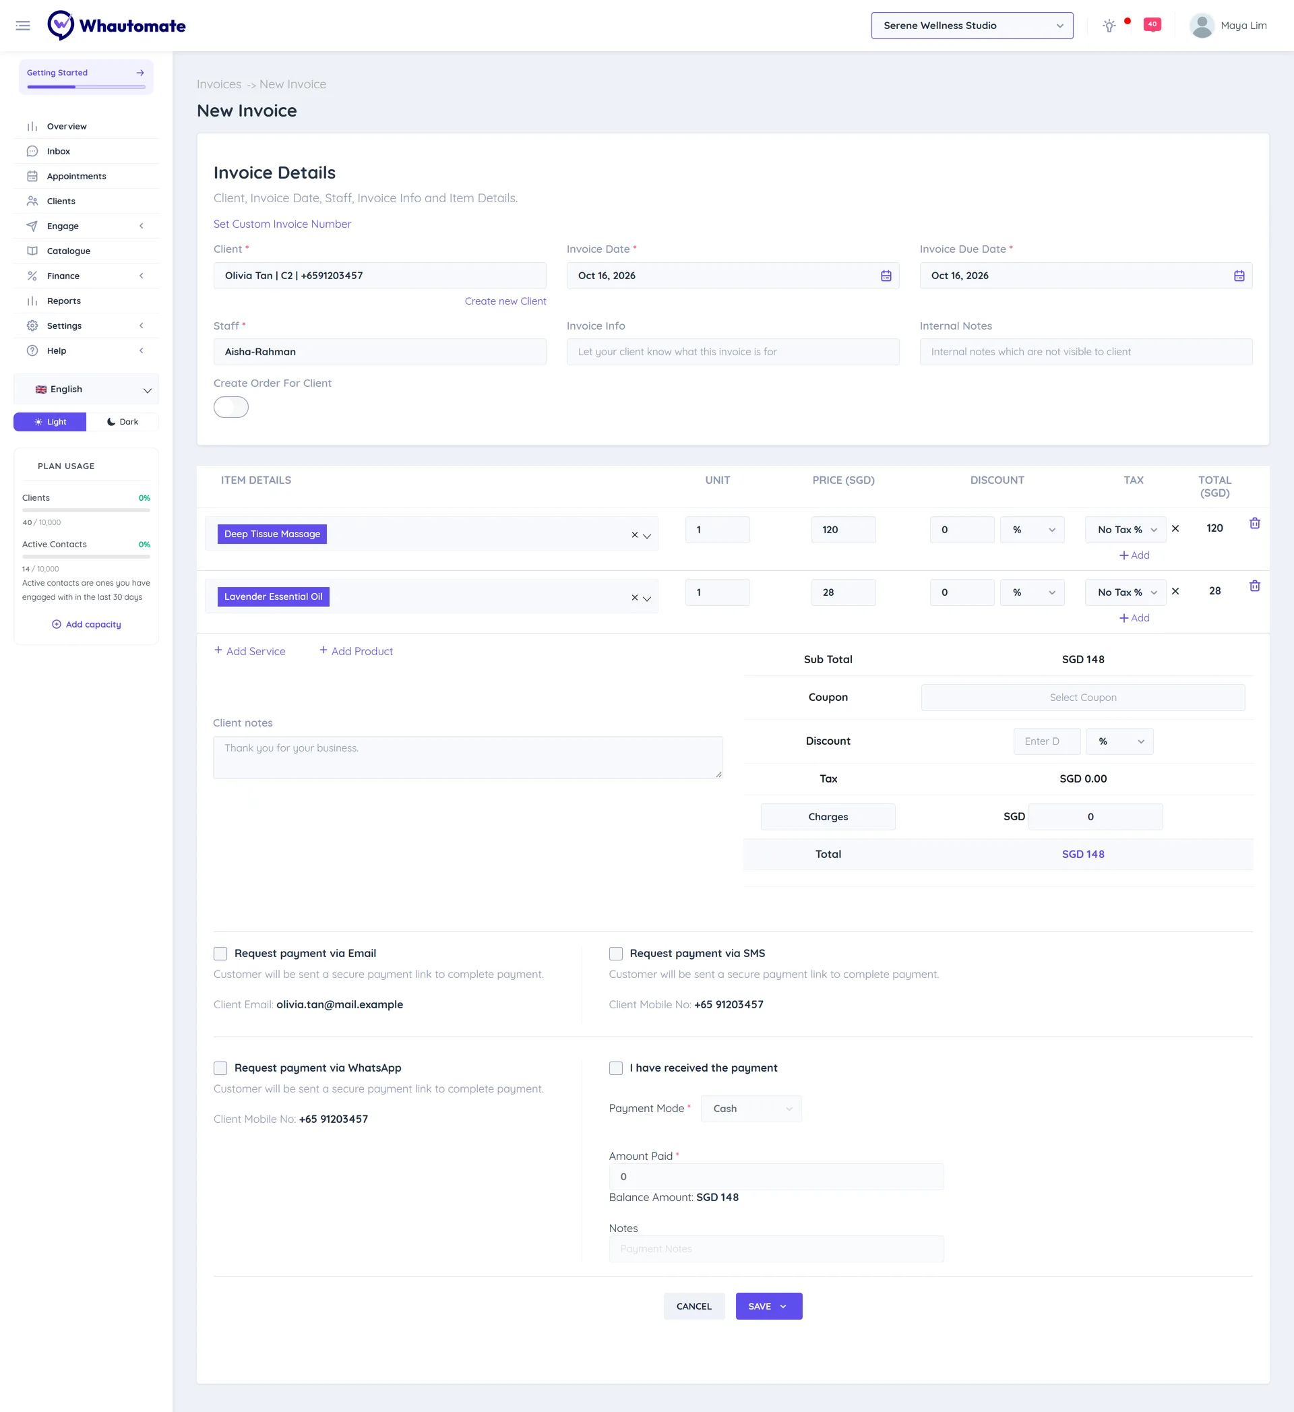Click the Getting Started arrow icon
Image resolution: width=1294 pixels, height=1412 pixels.
pyautogui.click(x=140, y=73)
